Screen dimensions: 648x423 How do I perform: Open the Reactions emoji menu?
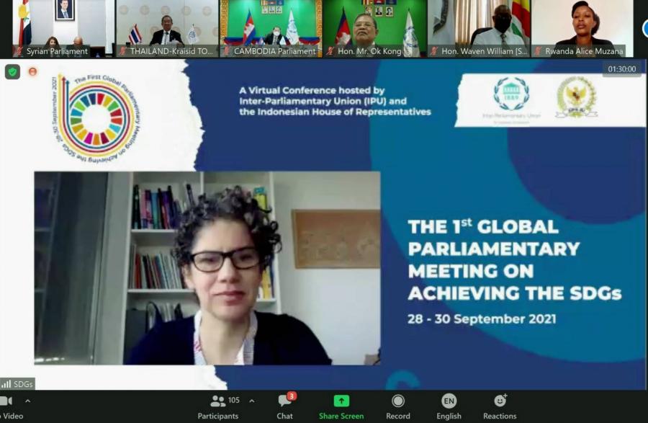coord(500,405)
